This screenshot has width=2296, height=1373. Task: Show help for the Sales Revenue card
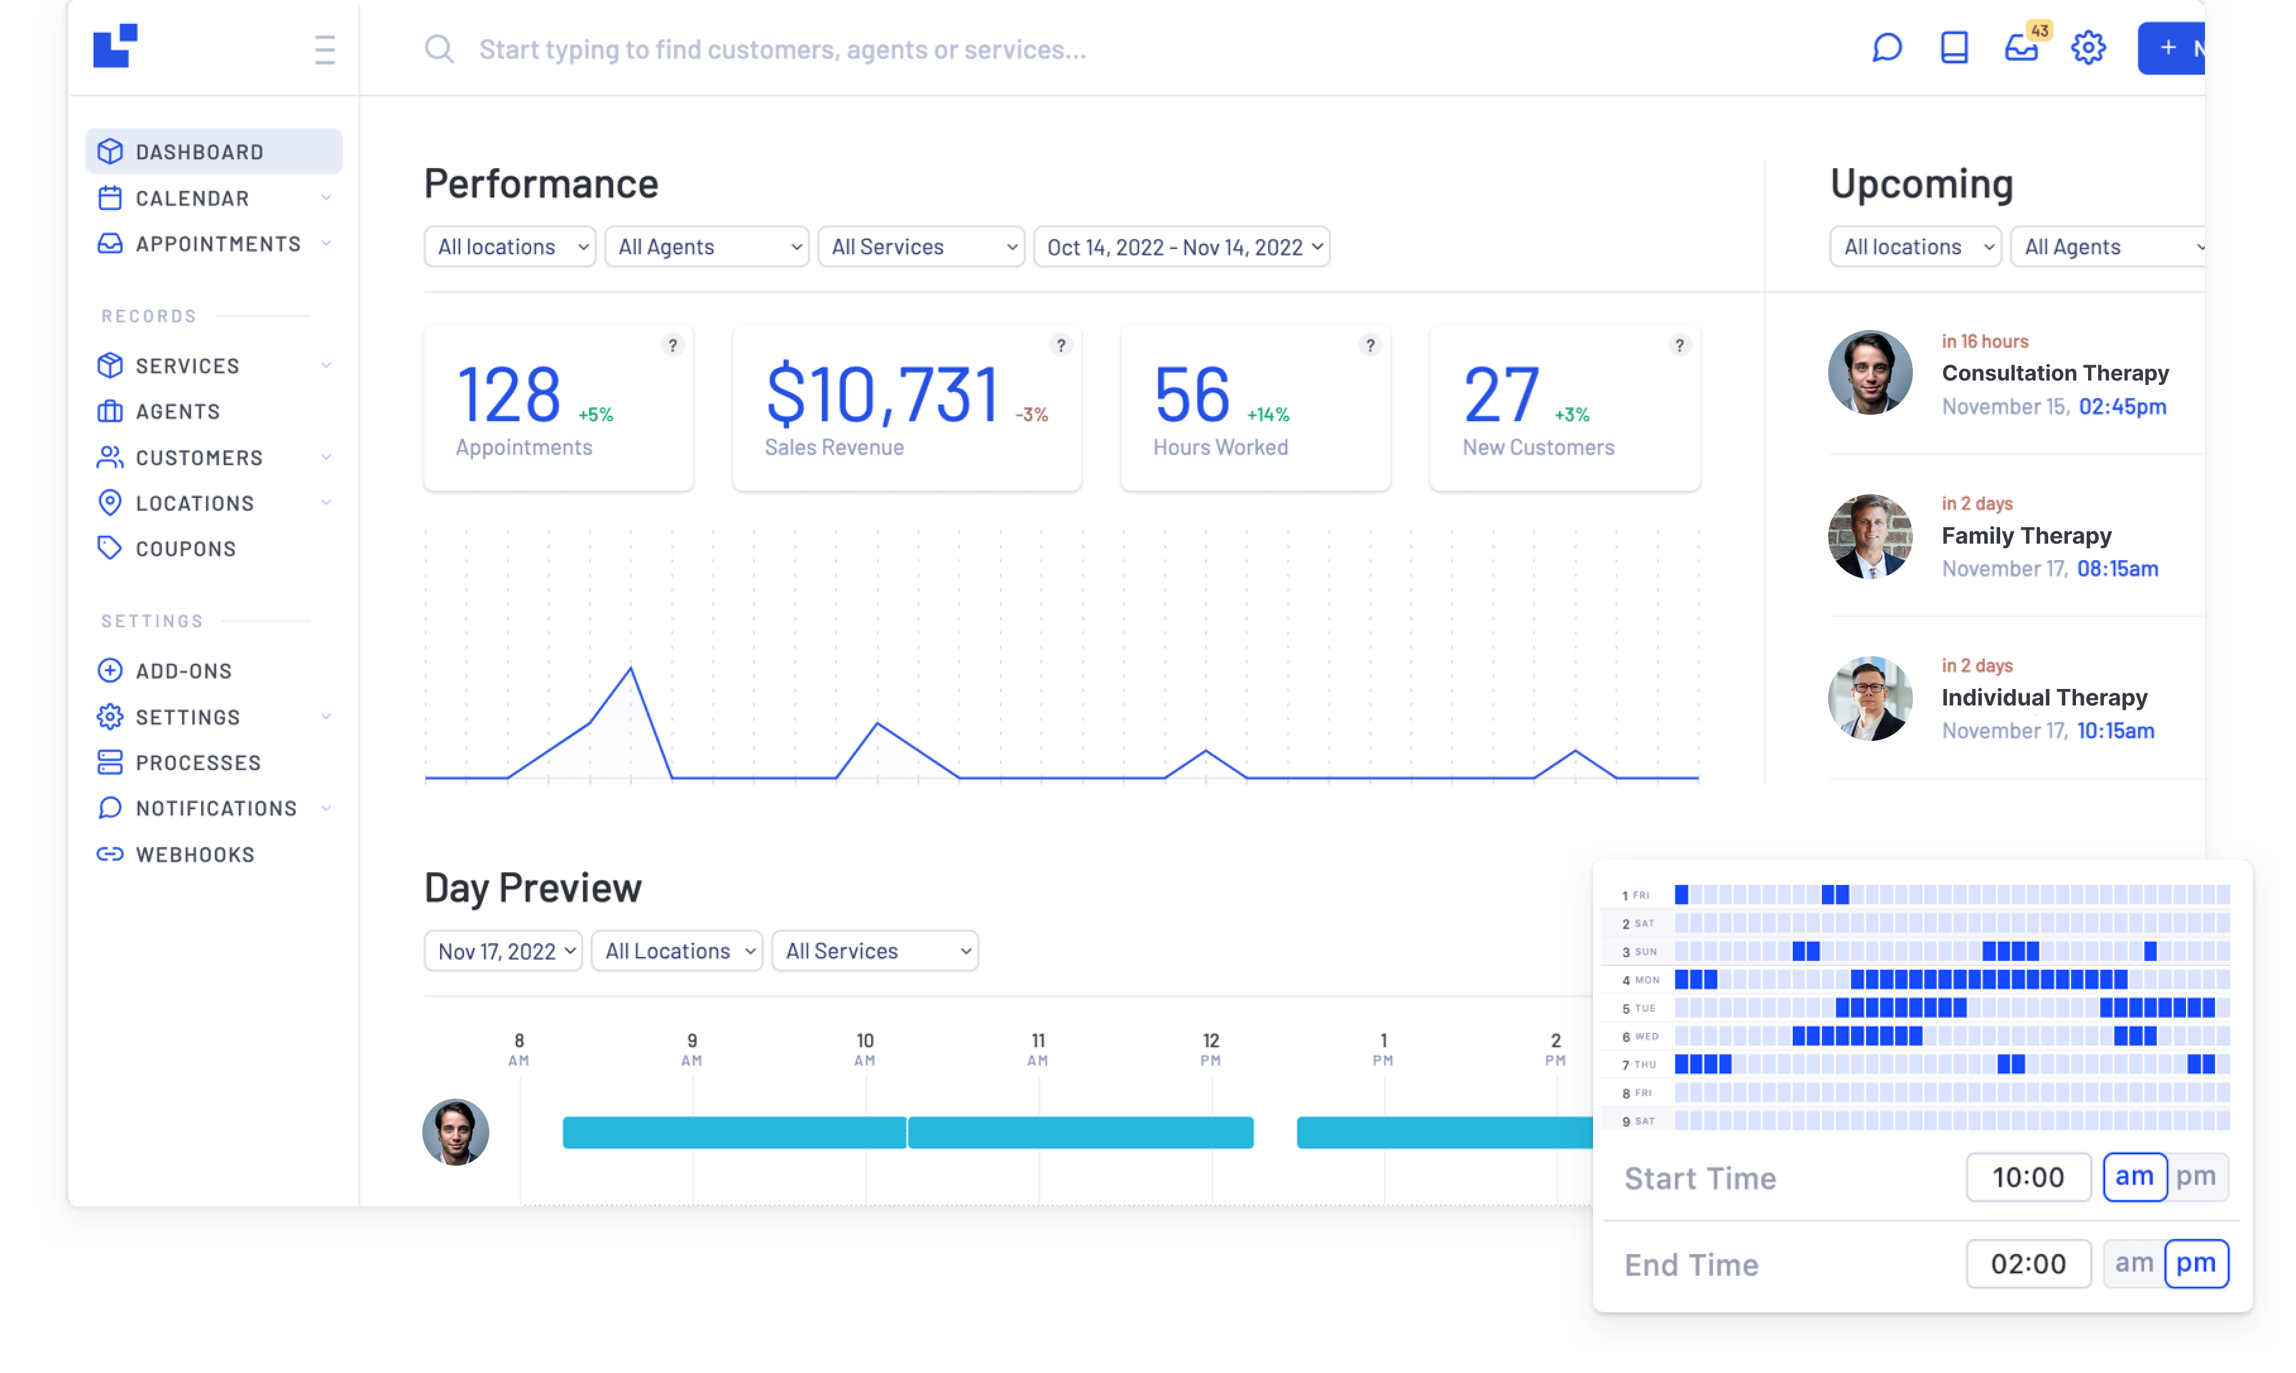pos(1061,345)
